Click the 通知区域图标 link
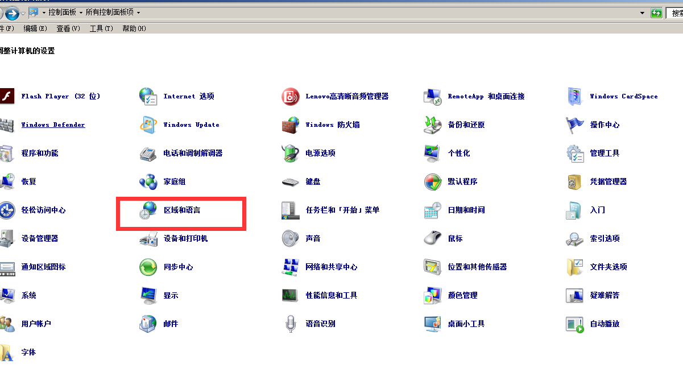The image size is (683, 385). (x=43, y=267)
